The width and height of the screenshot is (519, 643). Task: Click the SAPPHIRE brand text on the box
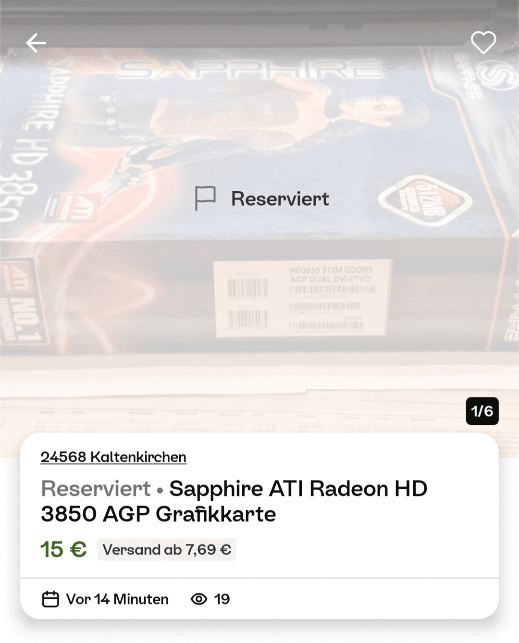[x=250, y=70]
